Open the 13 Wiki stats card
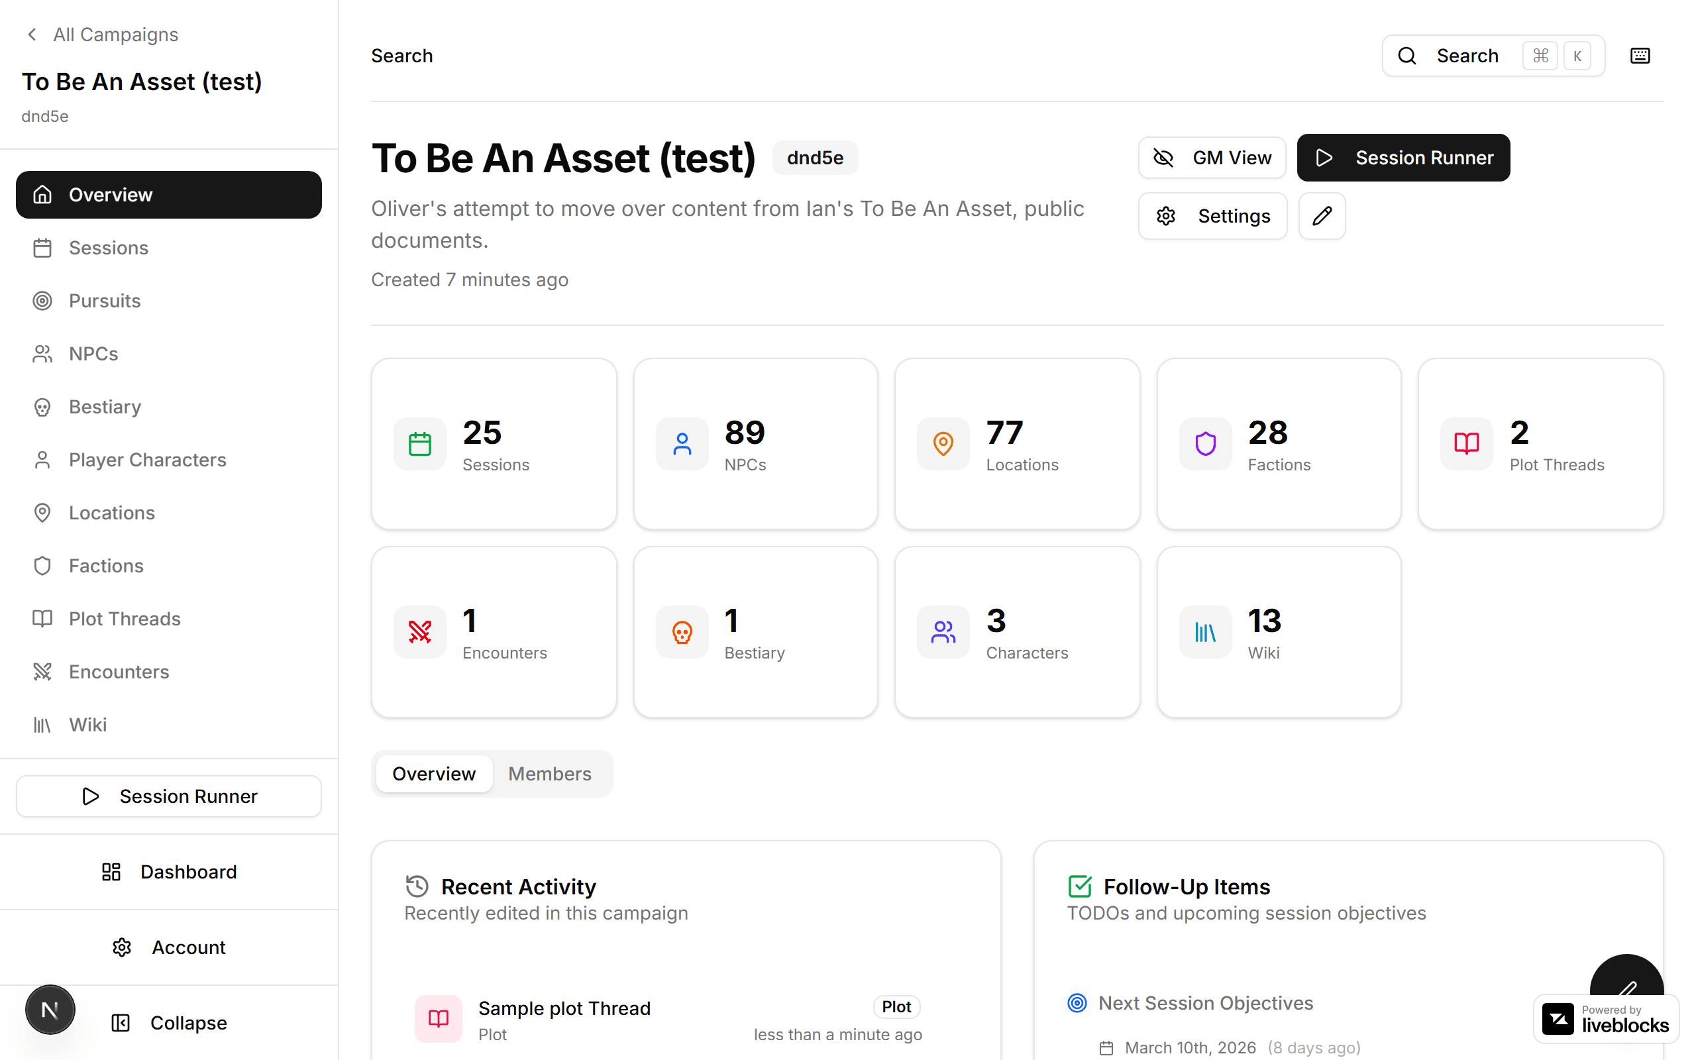The width and height of the screenshot is (1696, 1060). tap(1279, 631)
